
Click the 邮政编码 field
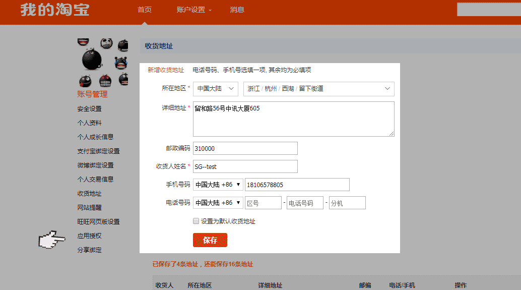[x=245, y=148]
